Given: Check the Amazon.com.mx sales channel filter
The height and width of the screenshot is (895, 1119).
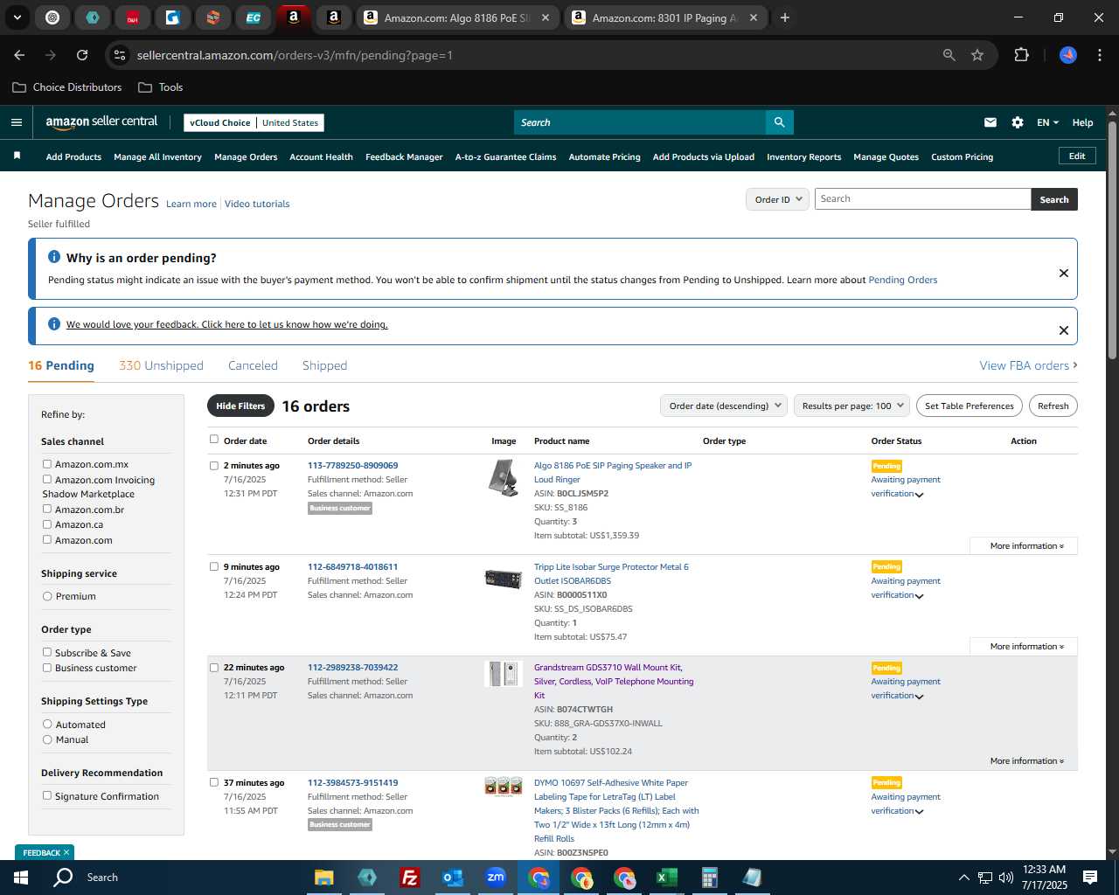Looking at the screenshot, I should coord(47,464).
